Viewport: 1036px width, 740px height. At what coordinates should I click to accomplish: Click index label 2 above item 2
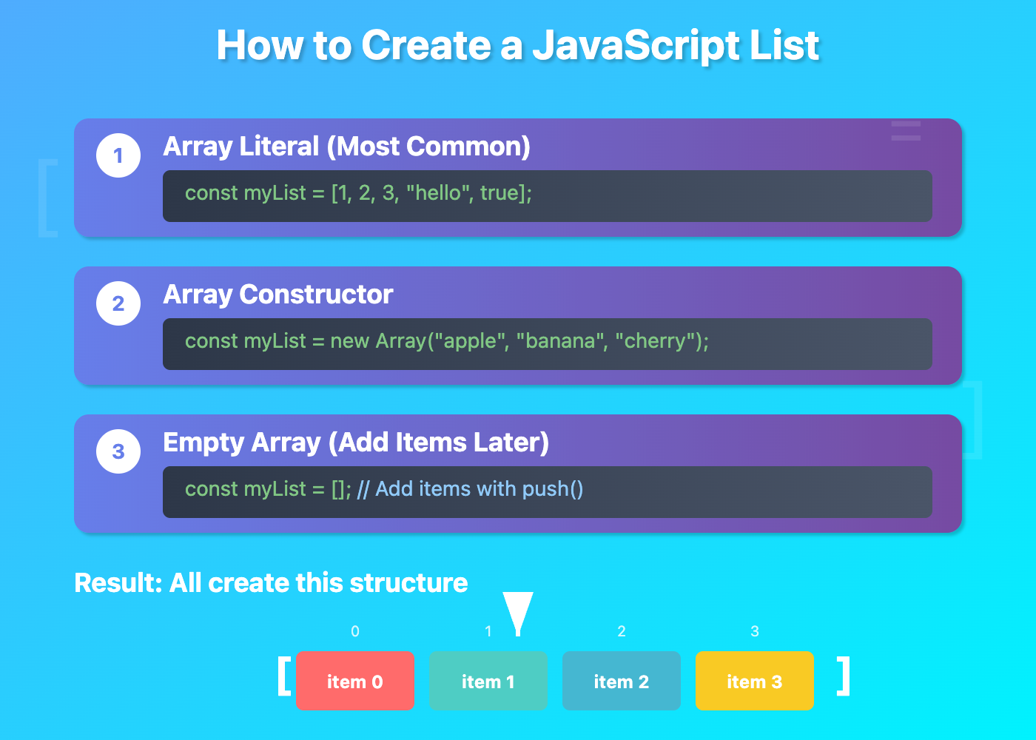point(622,631)
